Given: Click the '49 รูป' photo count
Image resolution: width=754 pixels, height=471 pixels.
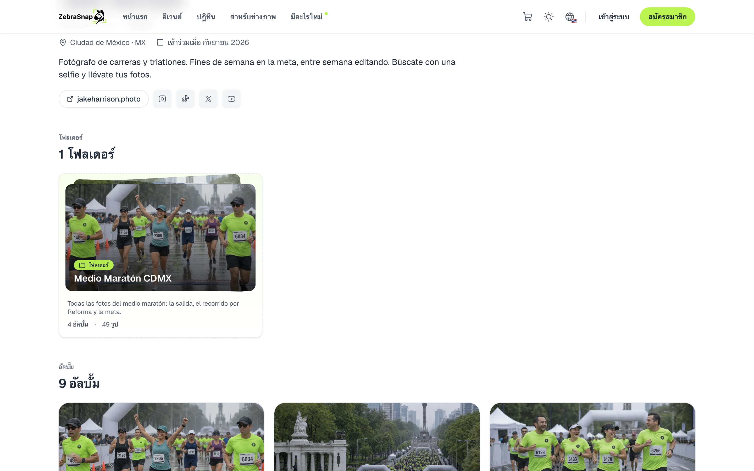Looking at the screenshot, I should (x=110, y=324).
